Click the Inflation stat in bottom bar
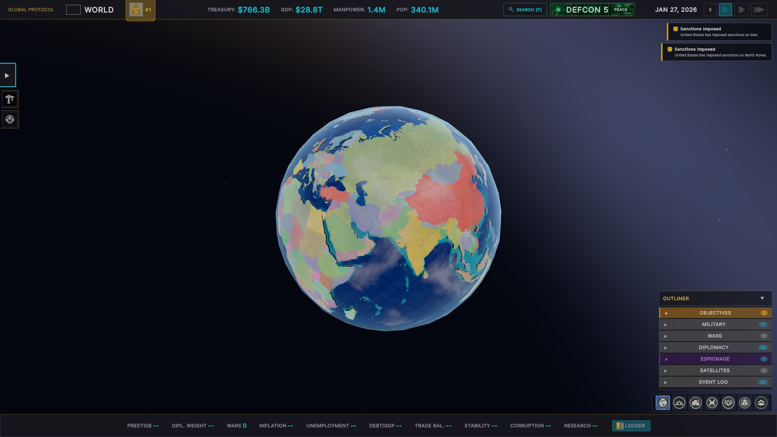This screenshot has height=437, width=777. 276,426
